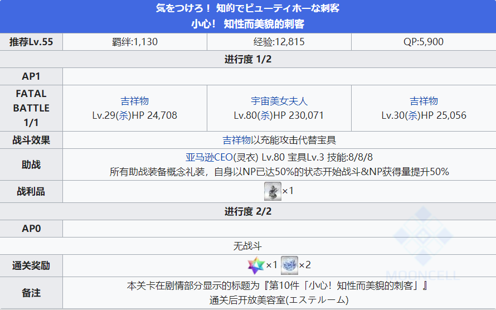Click the 进行度 1/2 section header
Screen dimensions: 496x310
(x=247, y=59)
